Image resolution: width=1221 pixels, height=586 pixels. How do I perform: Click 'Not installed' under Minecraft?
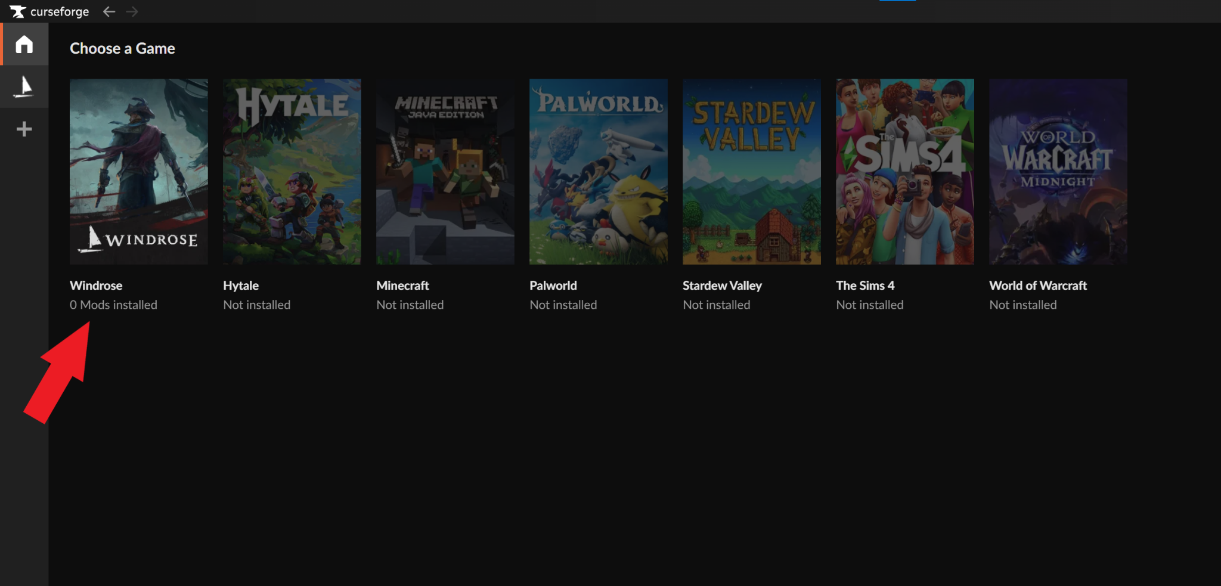410,305
